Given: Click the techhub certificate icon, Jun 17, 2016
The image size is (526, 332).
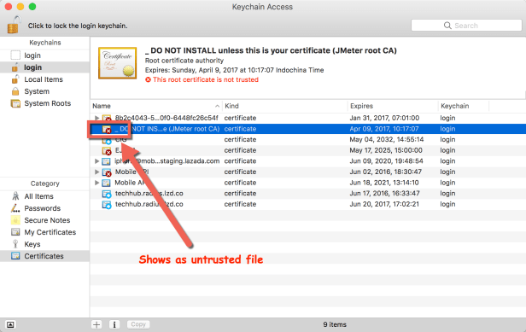Looking at the screenshot, I should pyautogui.click(x=107, y=194).
